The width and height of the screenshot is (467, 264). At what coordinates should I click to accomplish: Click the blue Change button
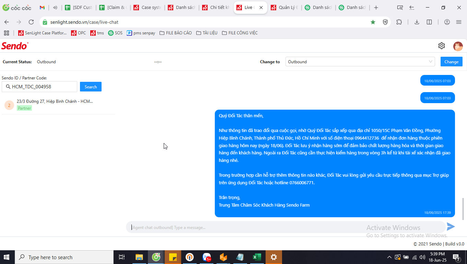click(x=451, y=62)
